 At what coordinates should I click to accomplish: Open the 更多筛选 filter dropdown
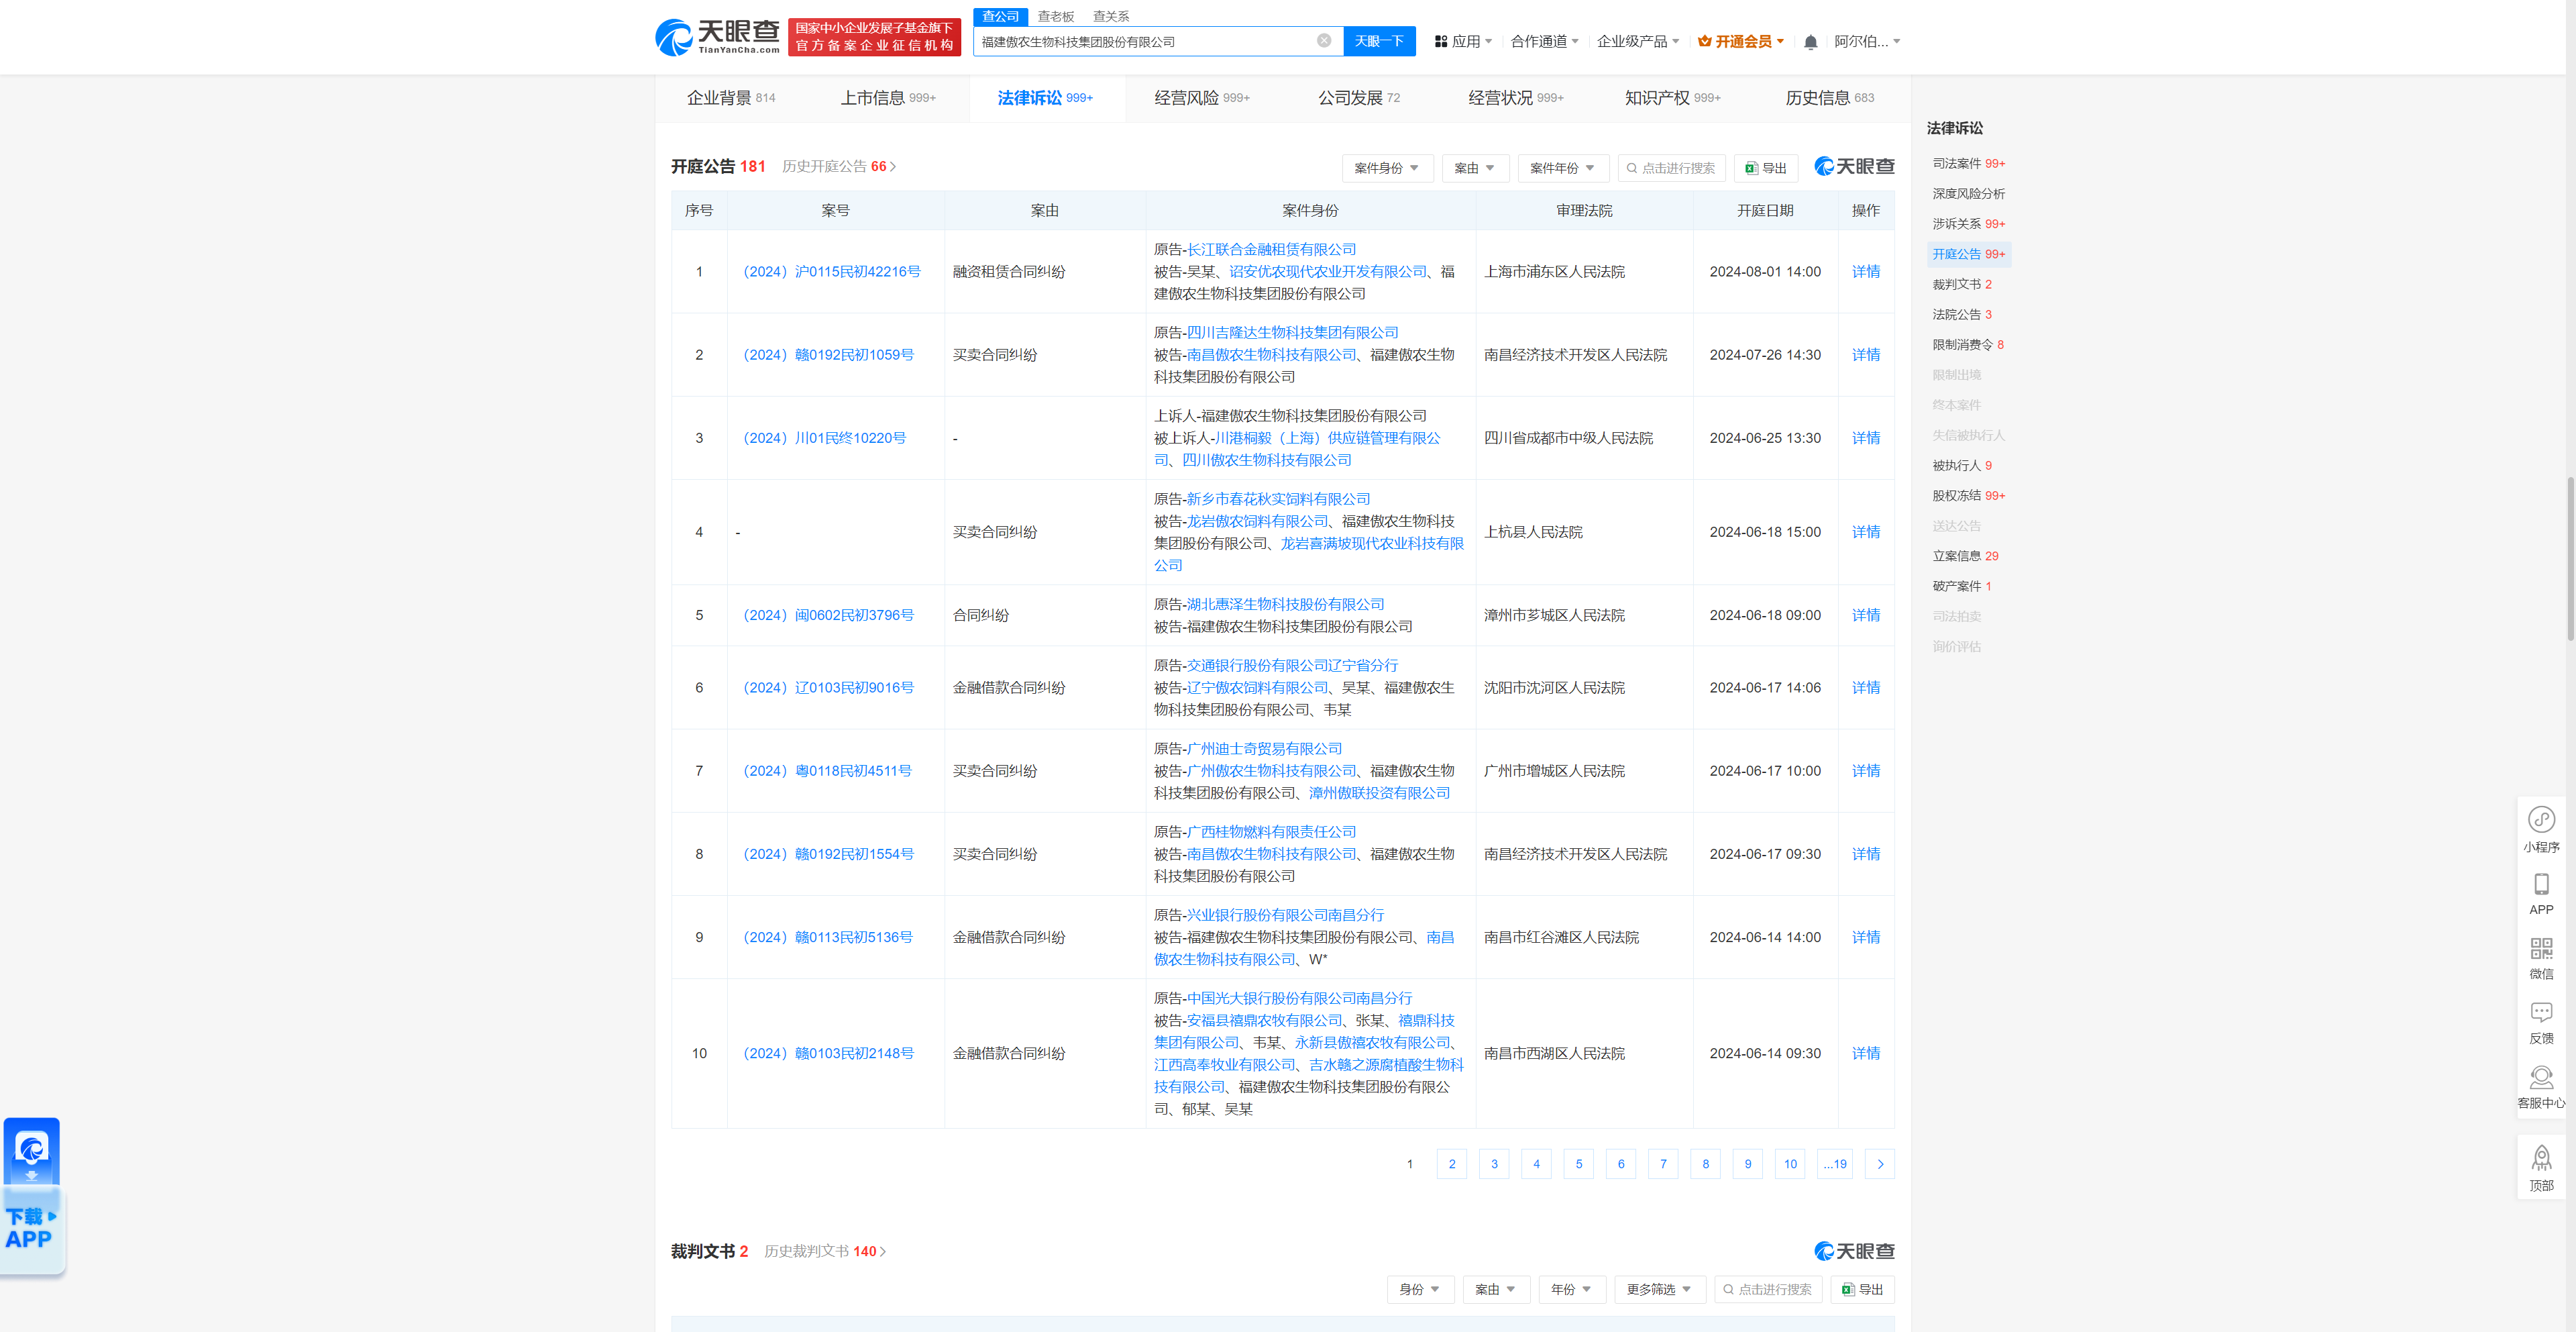(1659, 1289)
